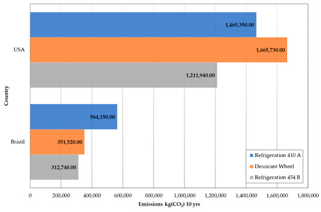
Task: Select the USA category label
Action: click(x=19, y=50)
